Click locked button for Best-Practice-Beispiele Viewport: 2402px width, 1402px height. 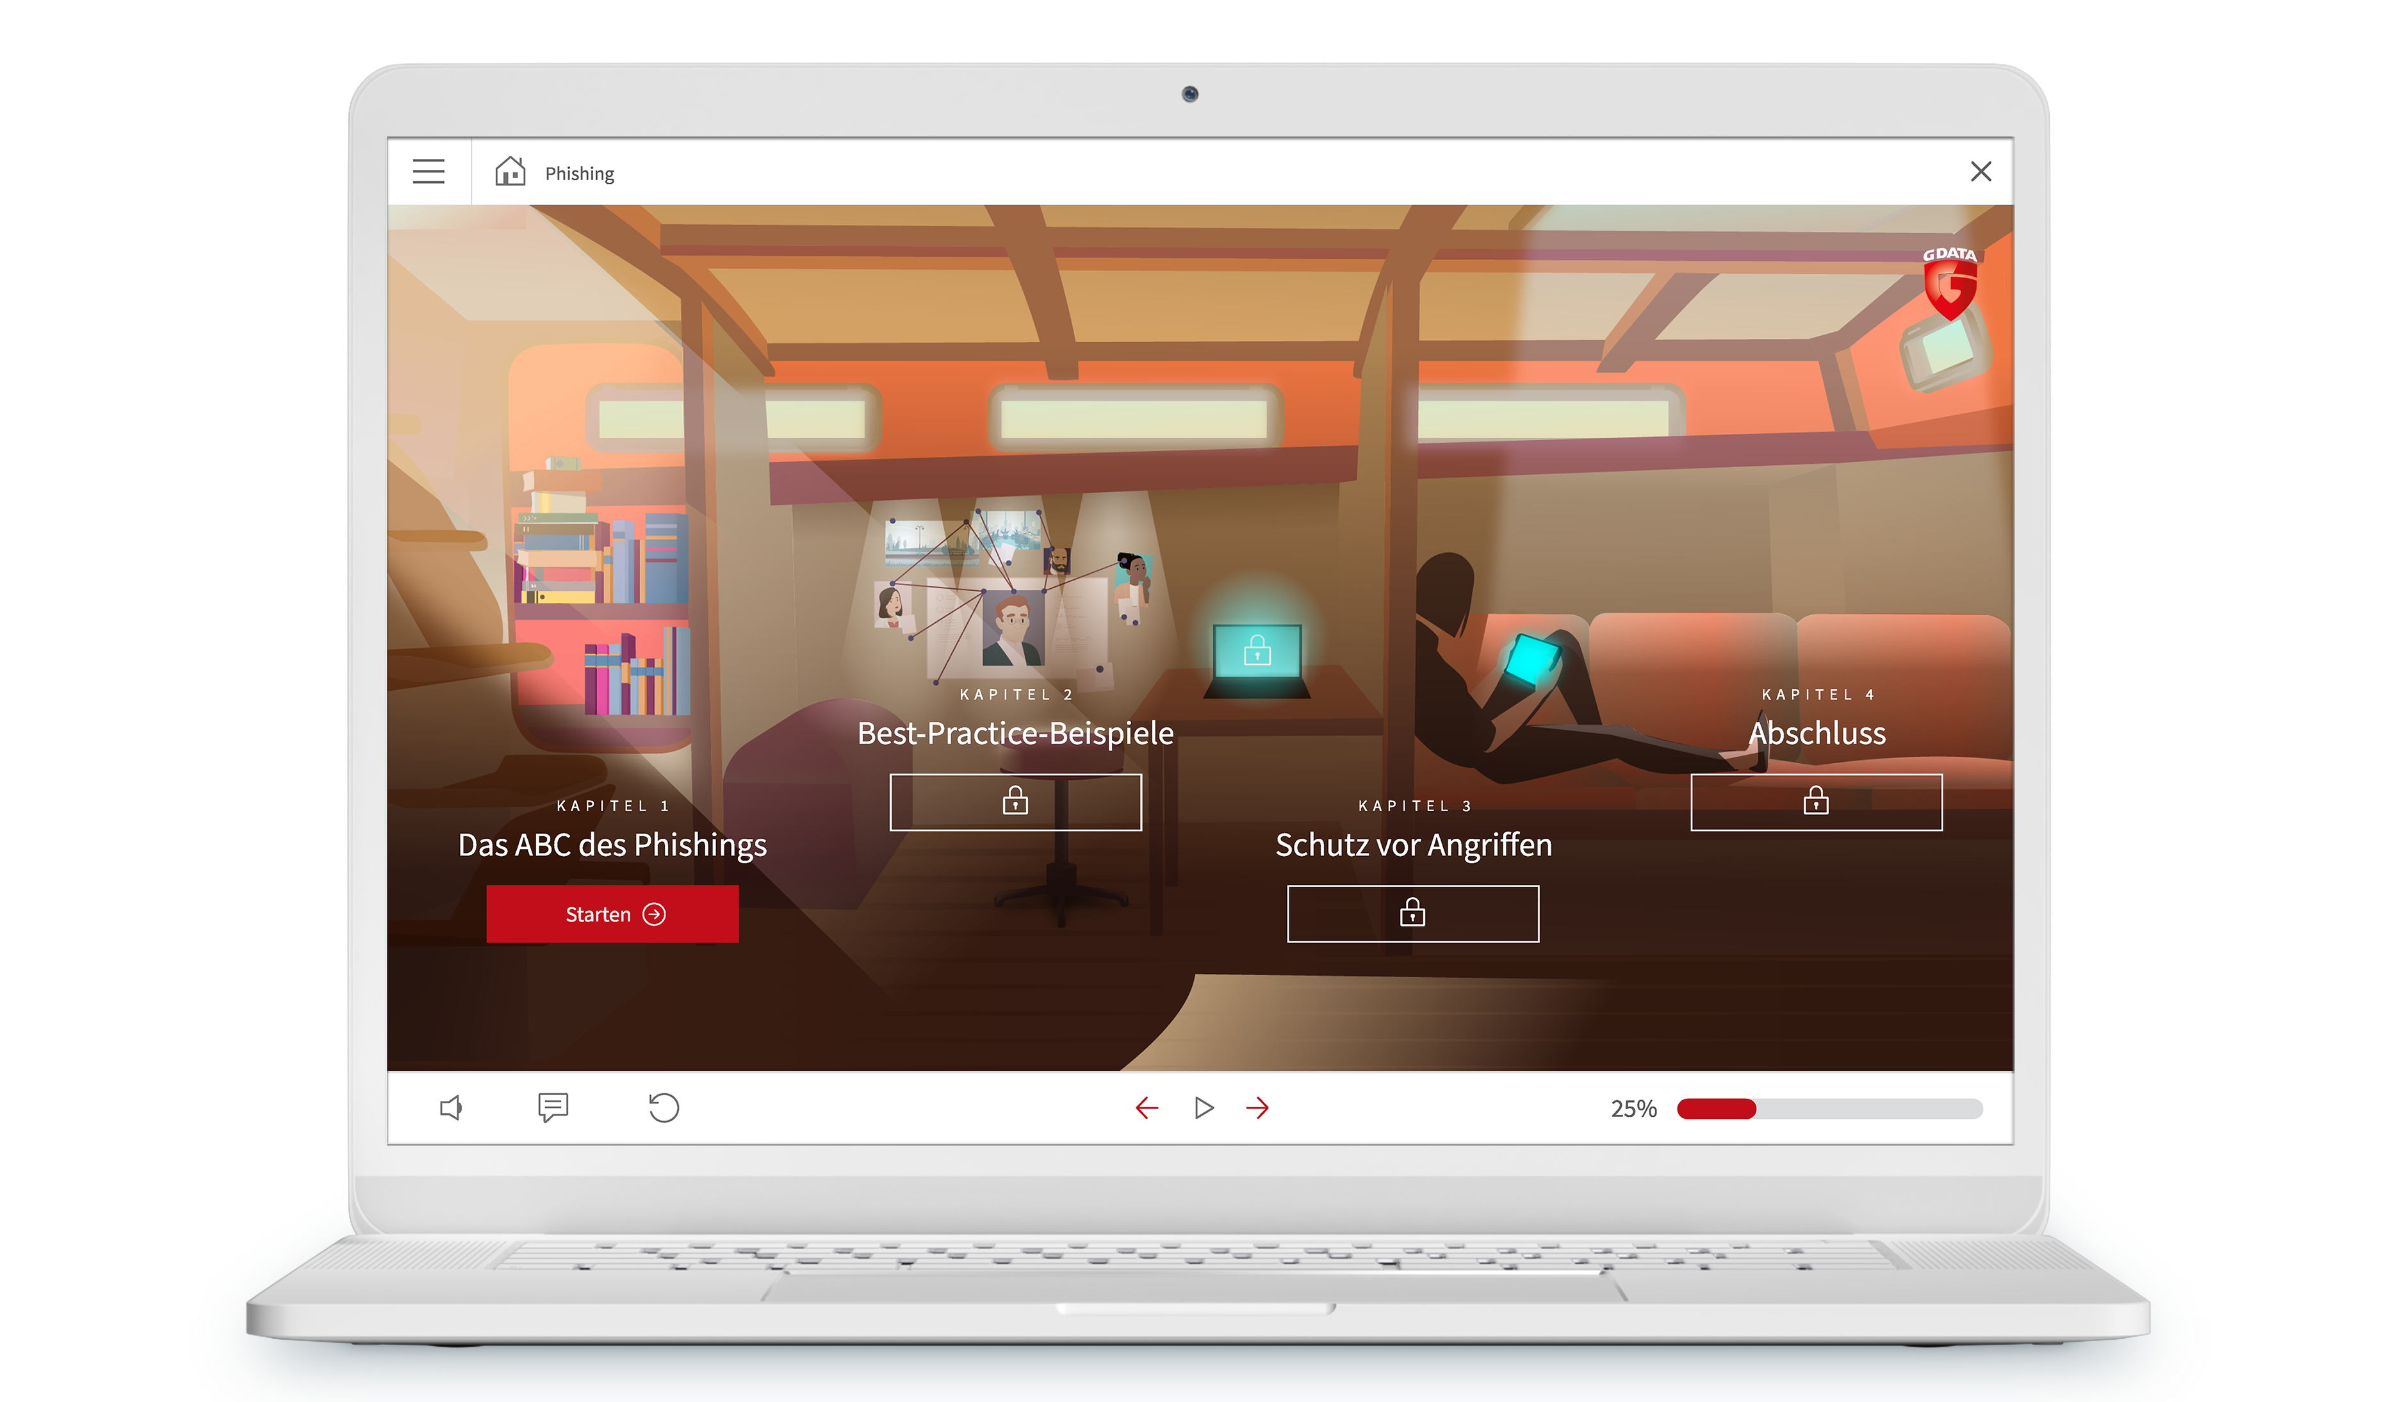coord(1015,801)
